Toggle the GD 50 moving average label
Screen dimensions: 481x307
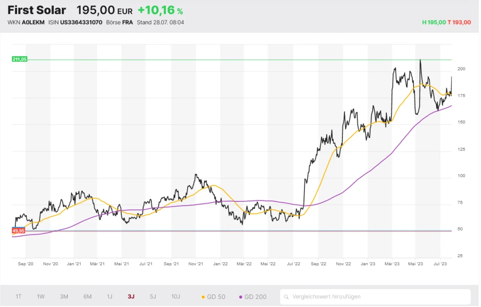[x=216, y=297]
